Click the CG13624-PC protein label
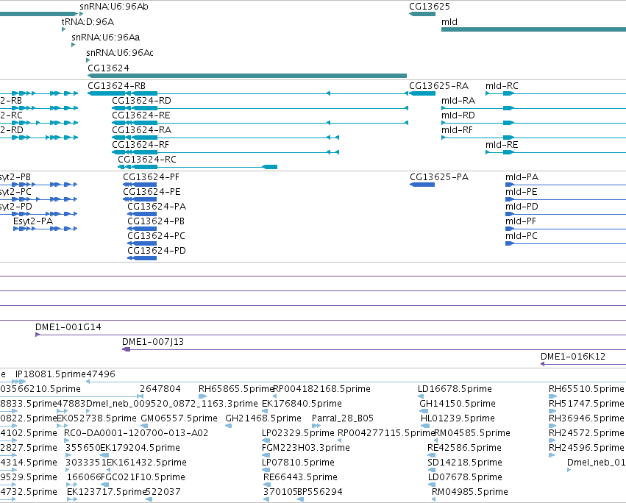Viewport: 626px width, 503px height. click(x=156, y=236)
